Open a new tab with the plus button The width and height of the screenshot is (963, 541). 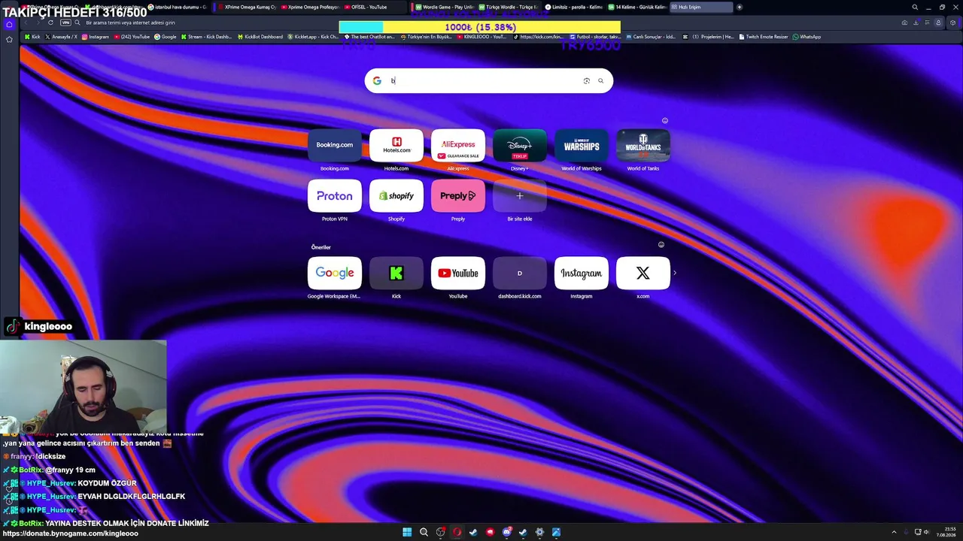click(x=740, y=7)
